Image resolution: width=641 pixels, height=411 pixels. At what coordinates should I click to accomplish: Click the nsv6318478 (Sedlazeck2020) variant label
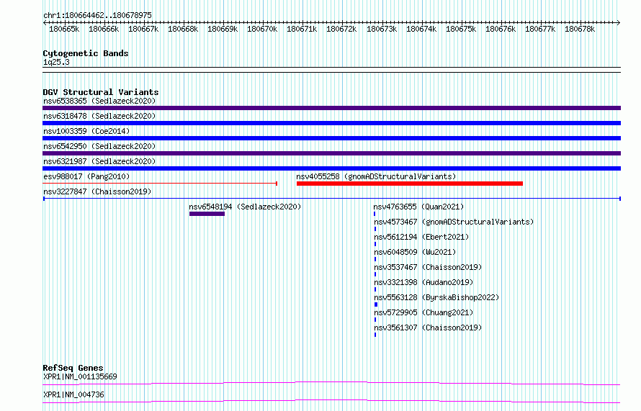point(99,116)
